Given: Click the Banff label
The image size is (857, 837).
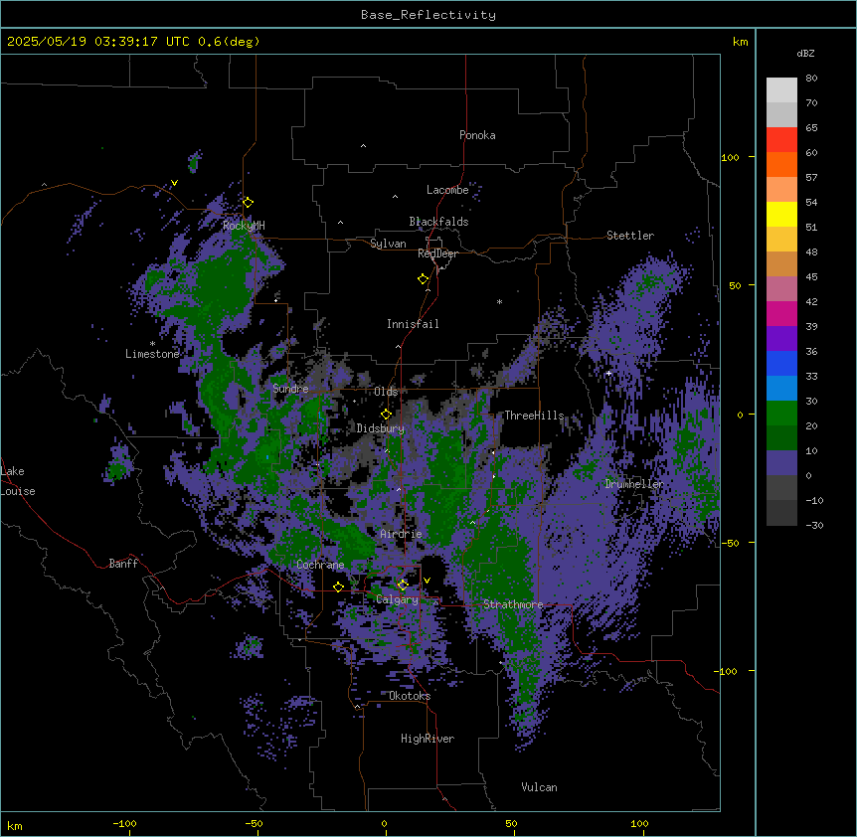Looking at the screenshot, I should (123, 564).
